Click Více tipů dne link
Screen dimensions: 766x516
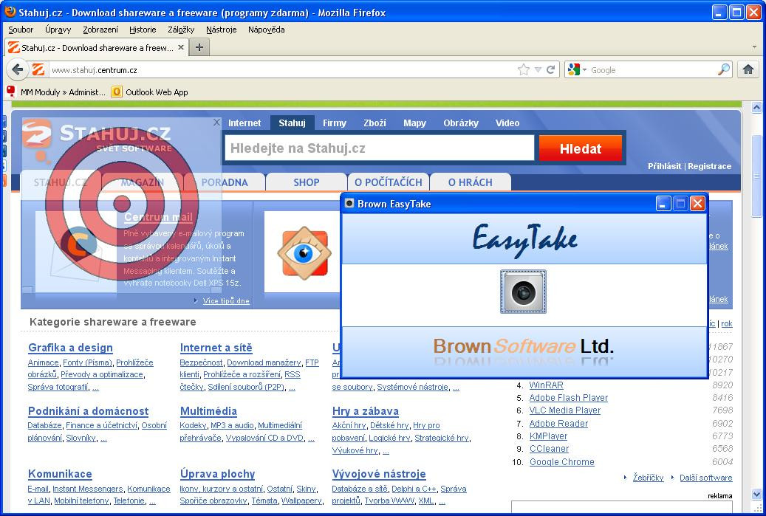coord(226,300)
